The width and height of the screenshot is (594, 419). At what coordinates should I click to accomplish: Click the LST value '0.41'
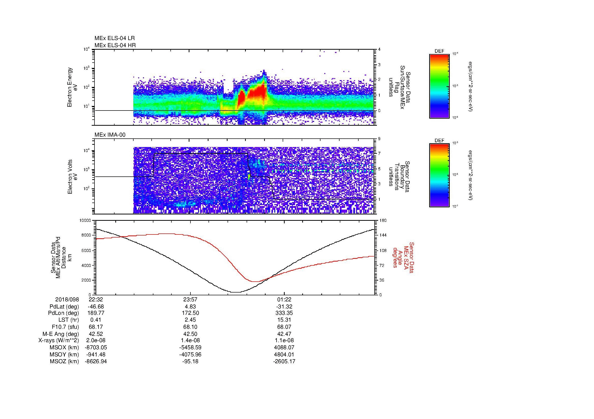(x=96, y=320)
